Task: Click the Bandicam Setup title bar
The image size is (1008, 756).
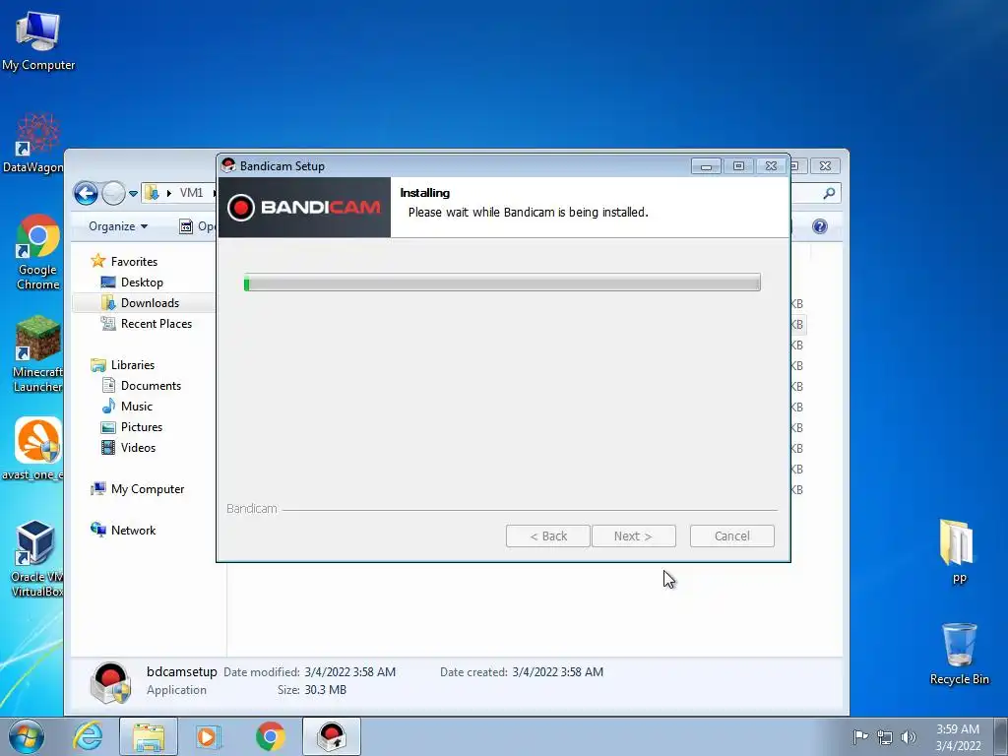Action: [453, 165]
